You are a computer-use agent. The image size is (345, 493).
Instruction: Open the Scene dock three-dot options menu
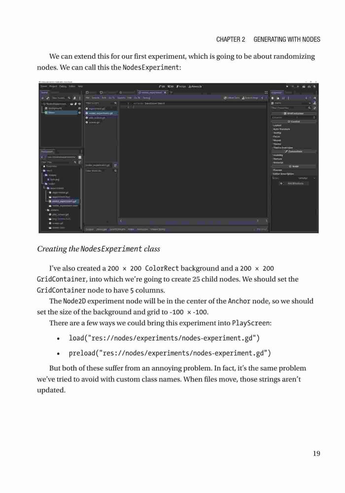point(80,98)
